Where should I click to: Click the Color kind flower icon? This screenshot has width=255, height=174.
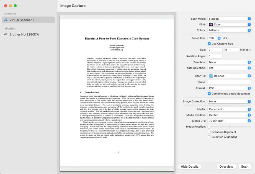pos(211,25)
